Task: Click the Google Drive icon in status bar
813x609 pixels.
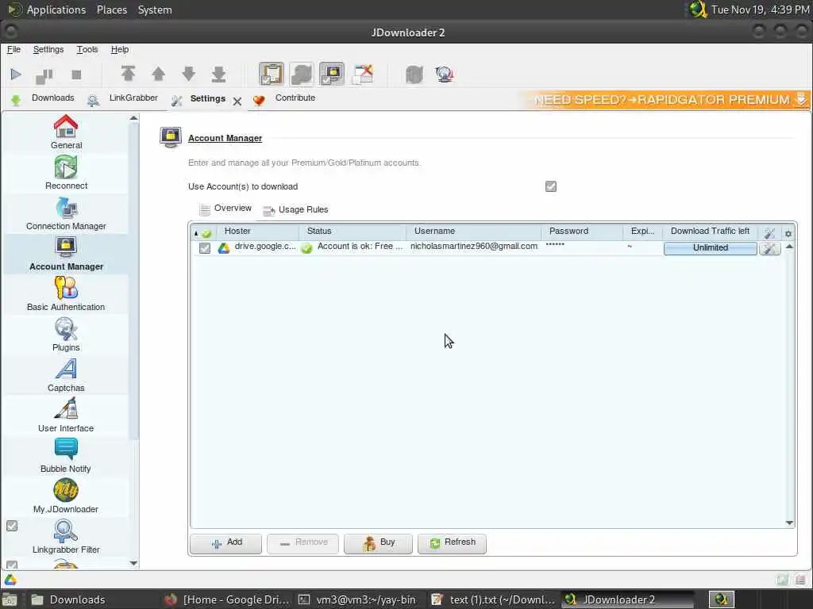Action: coord(10,580)
